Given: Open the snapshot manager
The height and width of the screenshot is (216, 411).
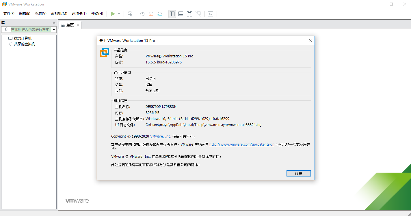Looking at the screenshot, I should [x=160, y=14].
